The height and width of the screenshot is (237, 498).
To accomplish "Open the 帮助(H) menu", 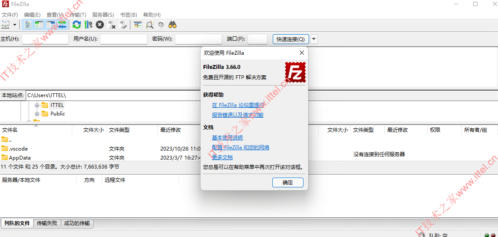I will [152, 15].
